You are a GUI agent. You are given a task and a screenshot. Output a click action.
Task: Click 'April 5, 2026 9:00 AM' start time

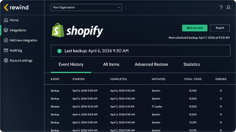pos(85,98)
